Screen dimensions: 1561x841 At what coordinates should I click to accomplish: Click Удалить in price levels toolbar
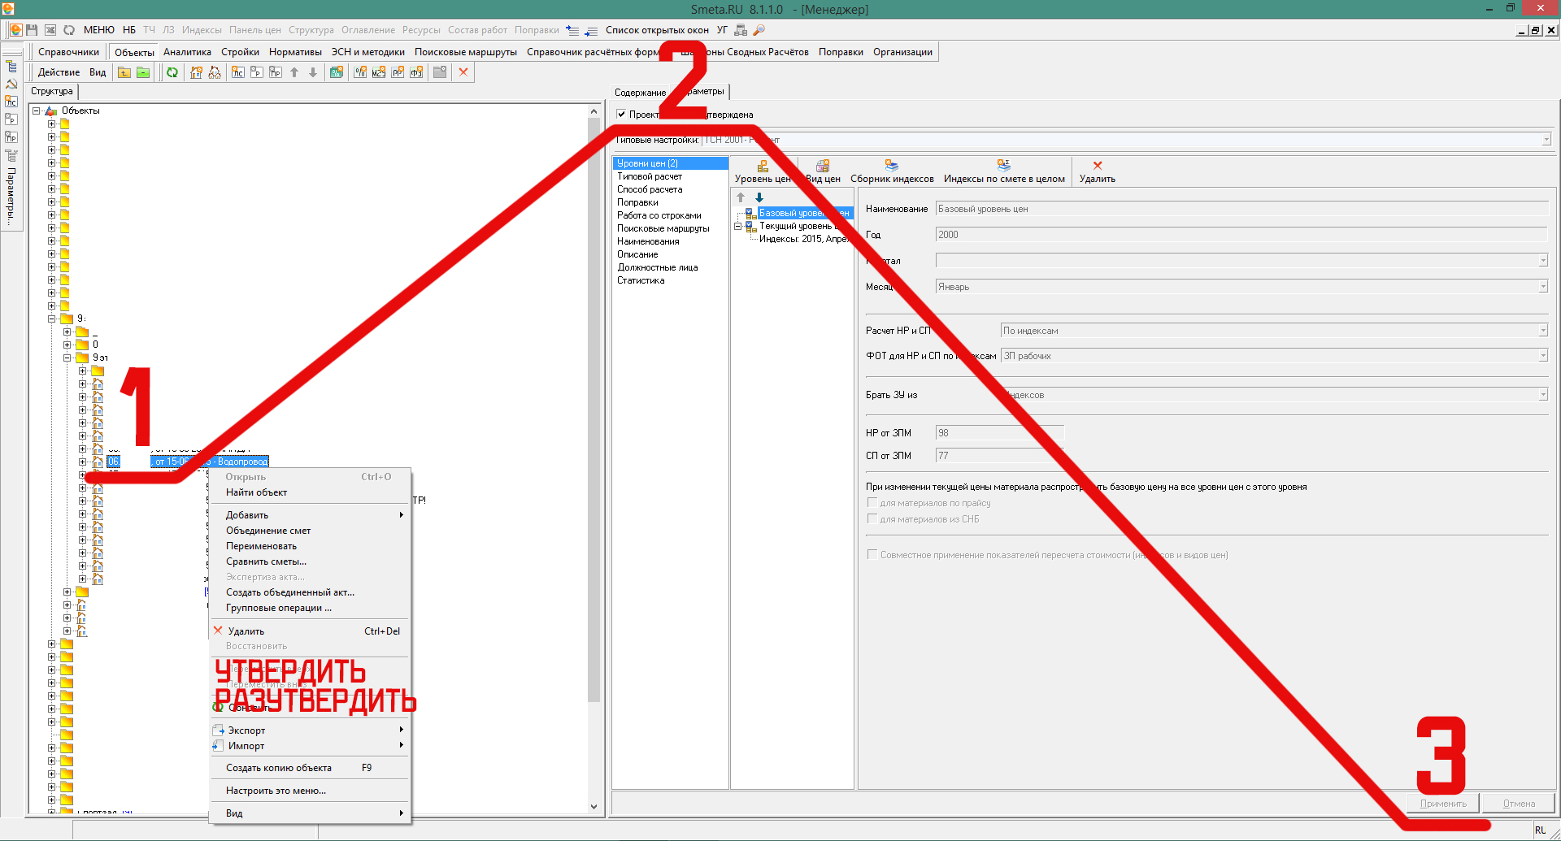(1097, 171)
